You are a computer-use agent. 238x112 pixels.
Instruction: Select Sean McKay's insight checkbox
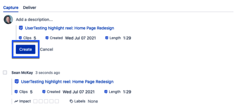coord(5,73)
